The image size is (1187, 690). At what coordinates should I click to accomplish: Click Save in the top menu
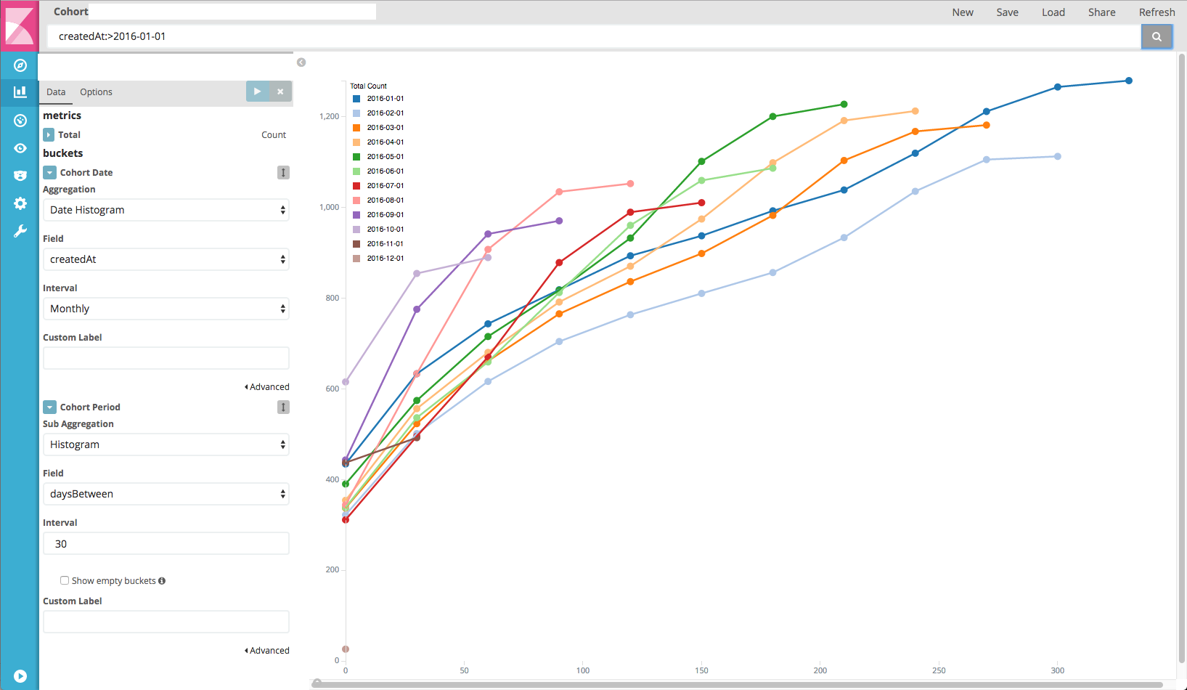coord(1007,12)
